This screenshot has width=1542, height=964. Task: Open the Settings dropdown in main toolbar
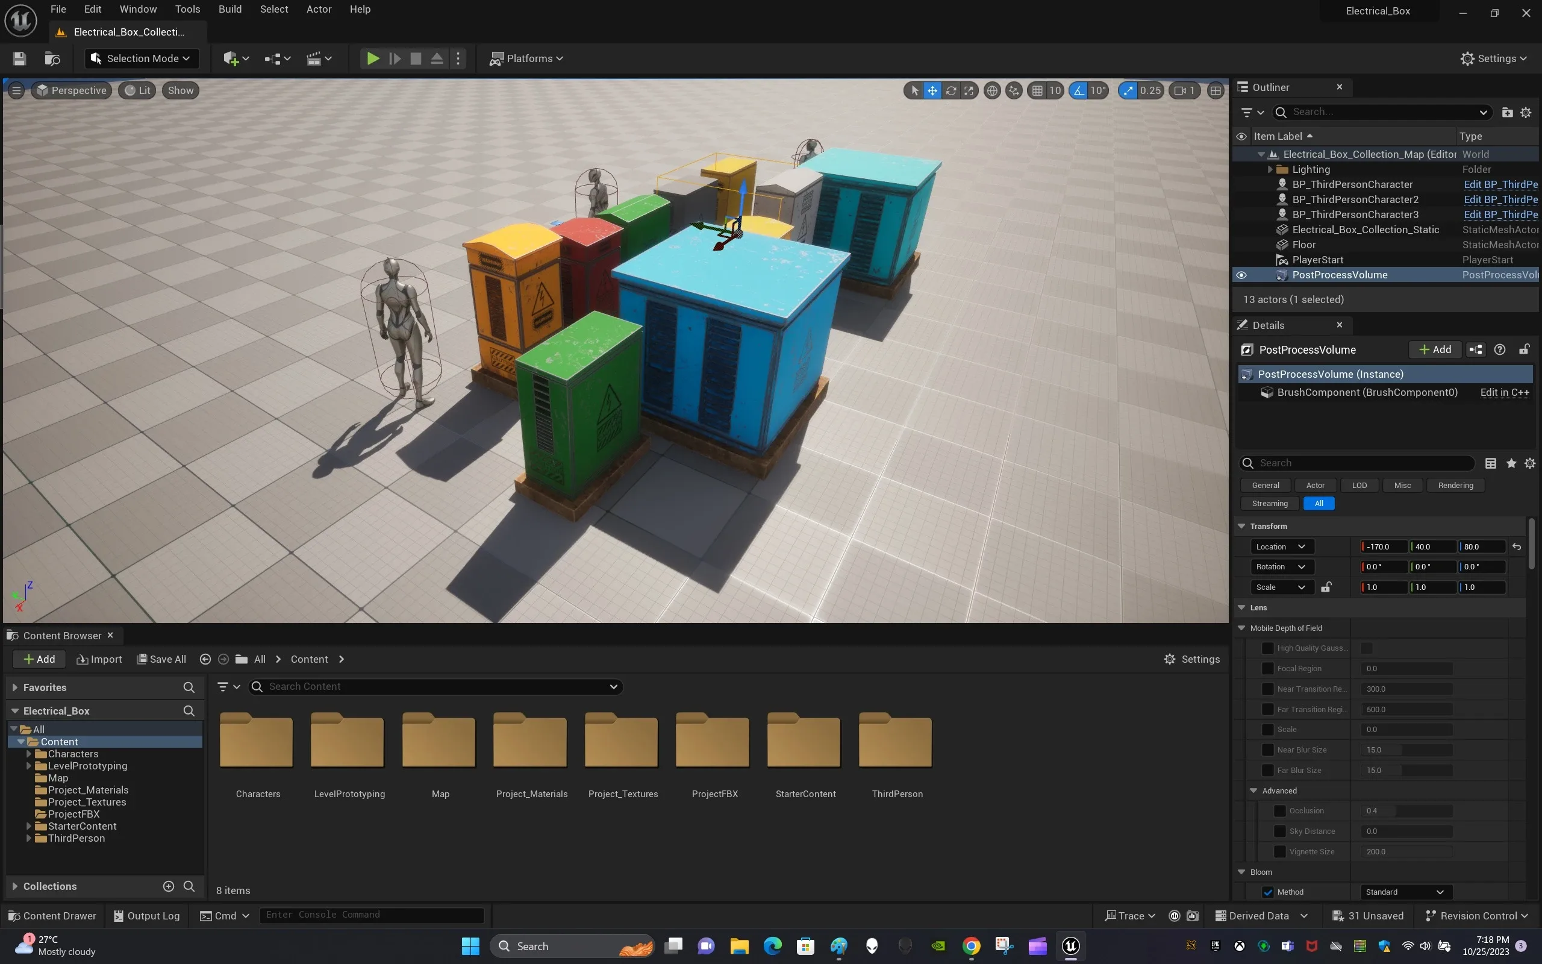point(1494,58)
